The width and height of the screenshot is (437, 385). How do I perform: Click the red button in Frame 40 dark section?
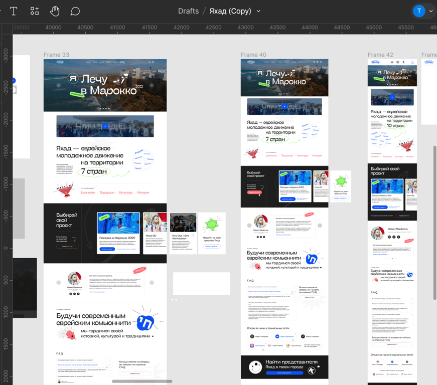(254, 192)
